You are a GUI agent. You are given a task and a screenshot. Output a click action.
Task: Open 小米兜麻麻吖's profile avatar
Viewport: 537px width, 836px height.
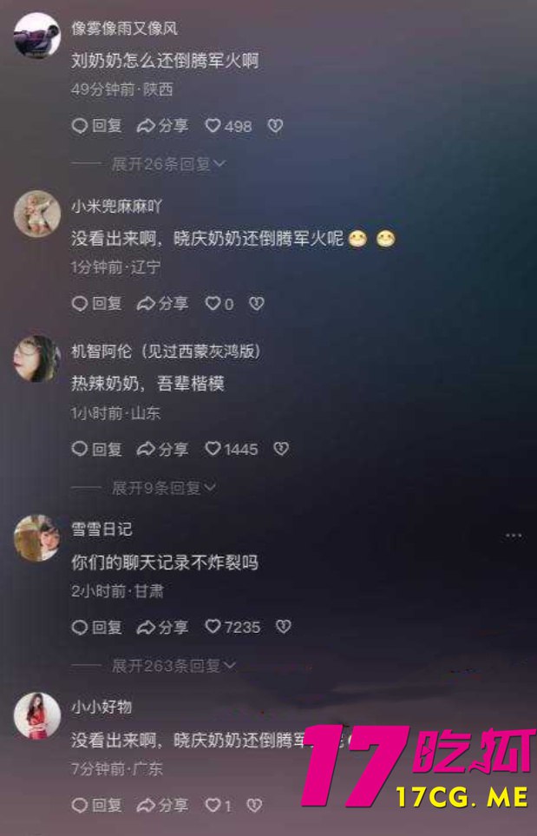click(x=36, y=214)
